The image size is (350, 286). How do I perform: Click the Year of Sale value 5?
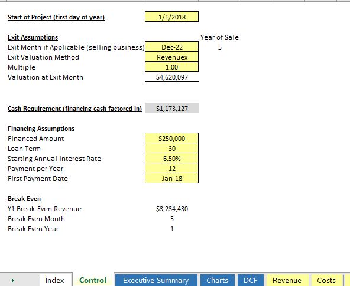(220, 47)
